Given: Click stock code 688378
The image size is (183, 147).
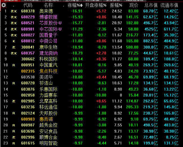Looking at the screenshot, I should tap(28, 11).
